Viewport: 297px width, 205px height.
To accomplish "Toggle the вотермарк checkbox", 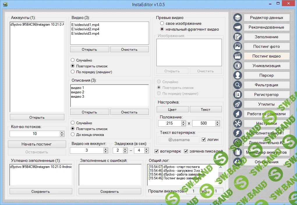I will click(157, 151).
